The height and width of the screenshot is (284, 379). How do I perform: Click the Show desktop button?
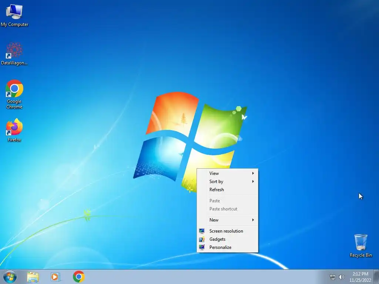click(x=376, y=277)
